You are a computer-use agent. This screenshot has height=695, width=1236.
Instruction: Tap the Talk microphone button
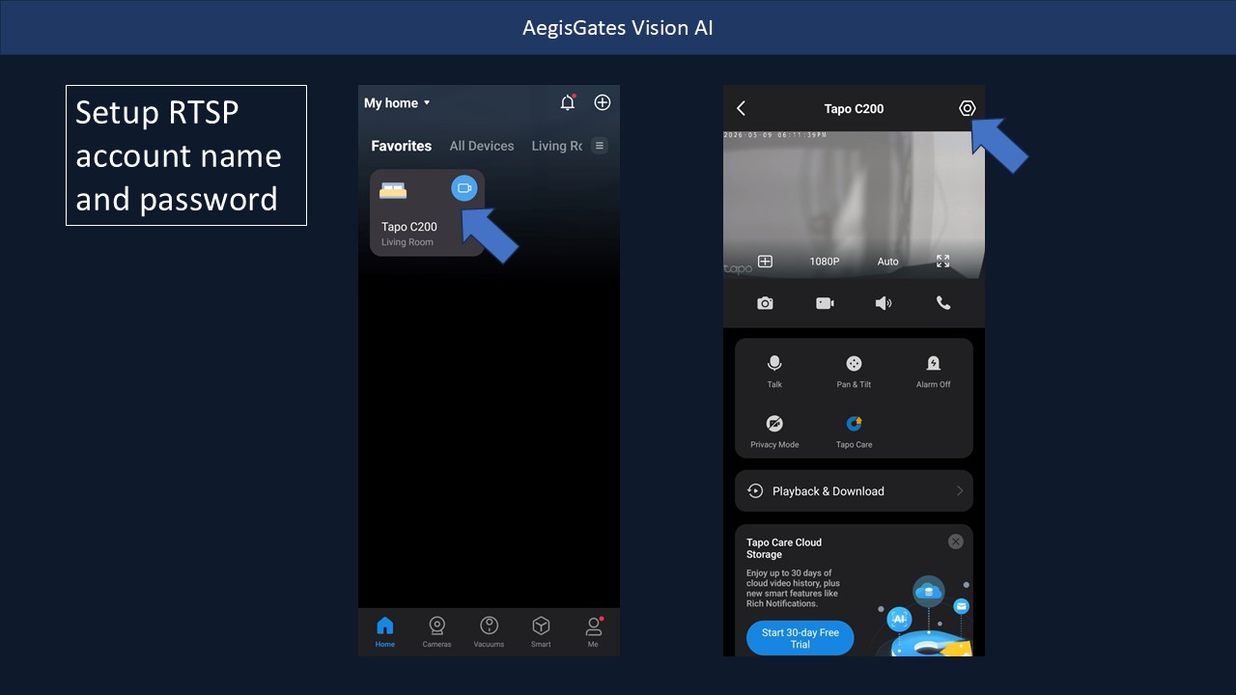(774, 371)
